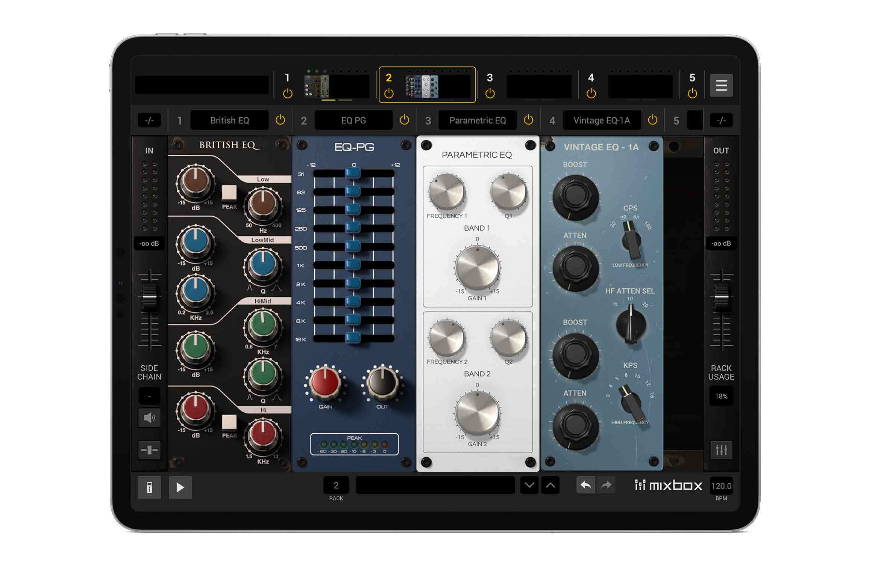Toggle the Hi band PEAK button
Viewport: 875px width, 567px height.
pyautogui.click(x=229, y=422)
